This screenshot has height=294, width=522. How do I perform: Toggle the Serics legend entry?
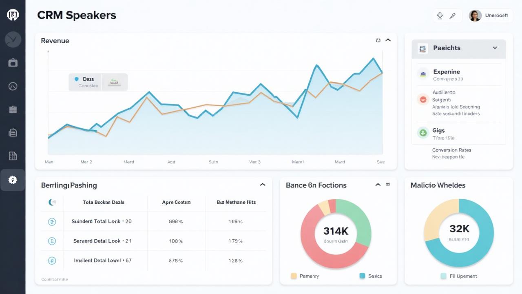click(370, 276)
